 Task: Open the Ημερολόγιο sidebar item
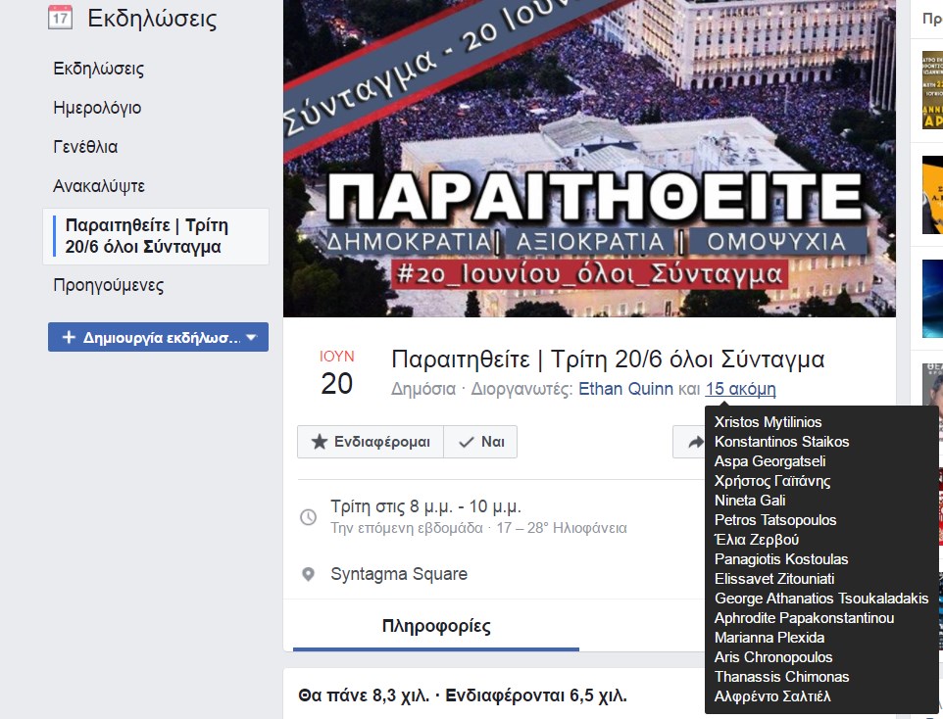coord(97,108)
